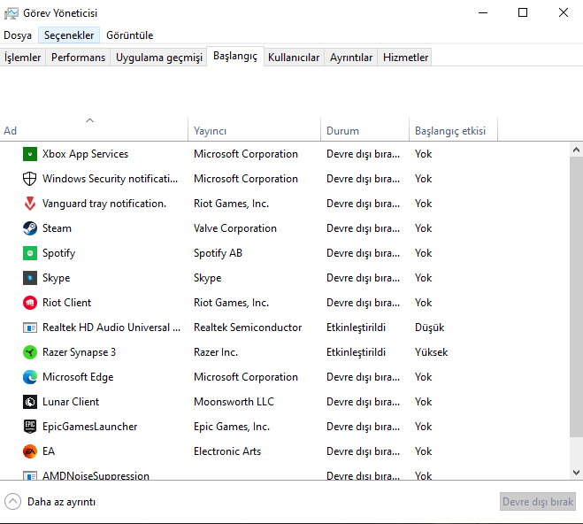Click the Devre dışı bırak button

[x=538, y=502]
